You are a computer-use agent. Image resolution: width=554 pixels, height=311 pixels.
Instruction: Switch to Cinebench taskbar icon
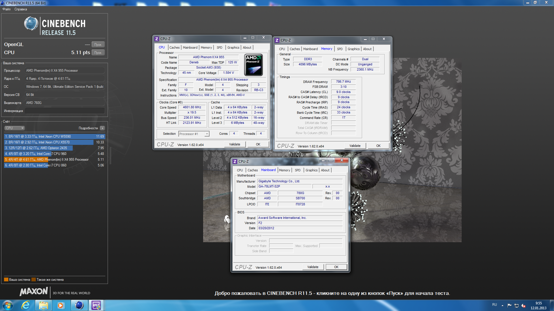coord(79,305)
